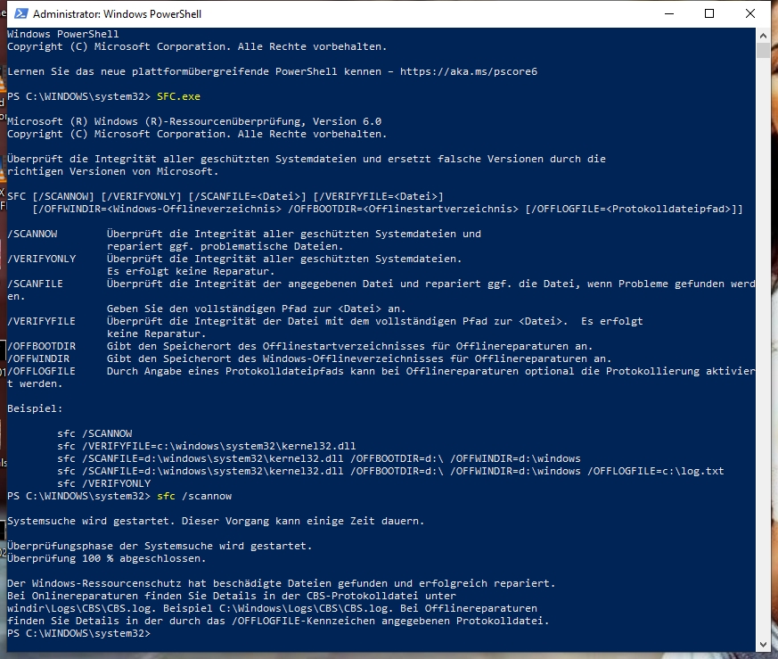This screenshot has height=659, width=778.
Task: Click 'Überprüfung 100 % abgeschlossen.' line
Action: tap(106, 558)
